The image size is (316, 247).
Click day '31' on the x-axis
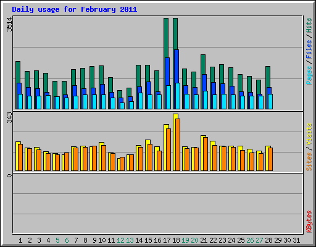[296, 240]
